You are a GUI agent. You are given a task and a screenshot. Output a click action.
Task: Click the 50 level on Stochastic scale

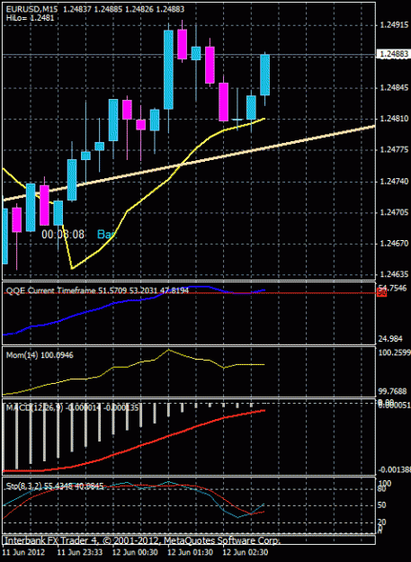(382, 505)
